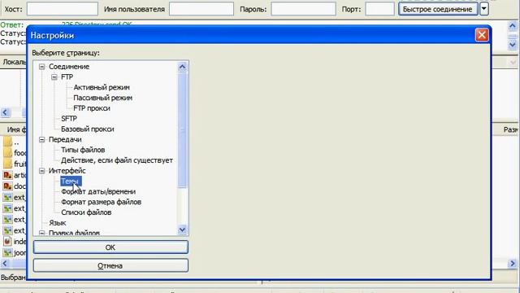Open Формат размера файлов settings page
This screenshot has width=520, height=293.
click(x=101, y=202)
